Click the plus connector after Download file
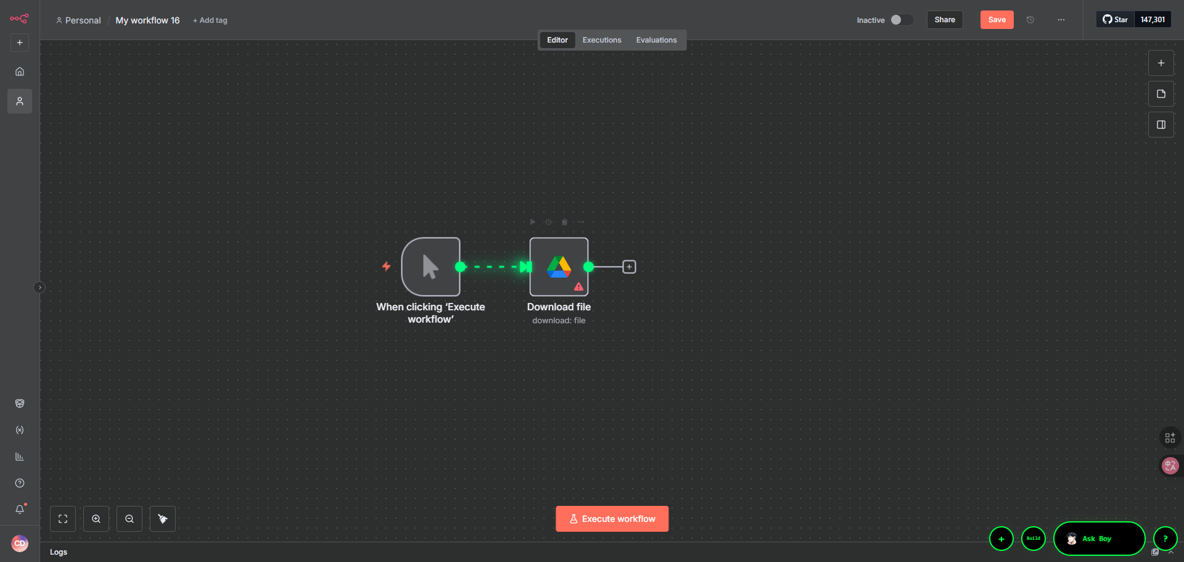1184x562 pixels. pyautogui.click(x=629, y=267)
